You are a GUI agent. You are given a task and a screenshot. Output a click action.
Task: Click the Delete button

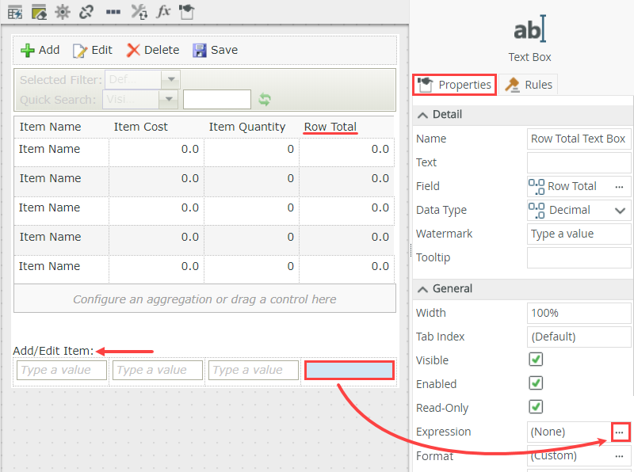point(152,50)
